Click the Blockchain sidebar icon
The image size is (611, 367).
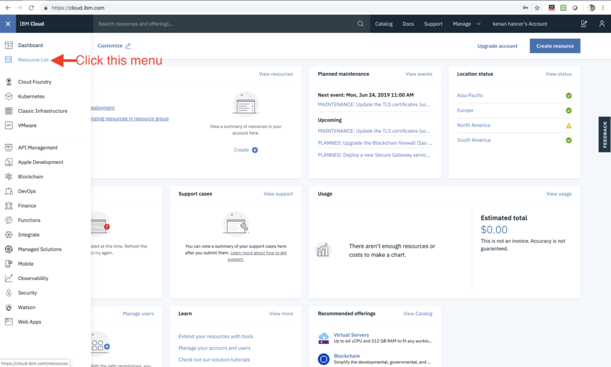tap(8, 176)
